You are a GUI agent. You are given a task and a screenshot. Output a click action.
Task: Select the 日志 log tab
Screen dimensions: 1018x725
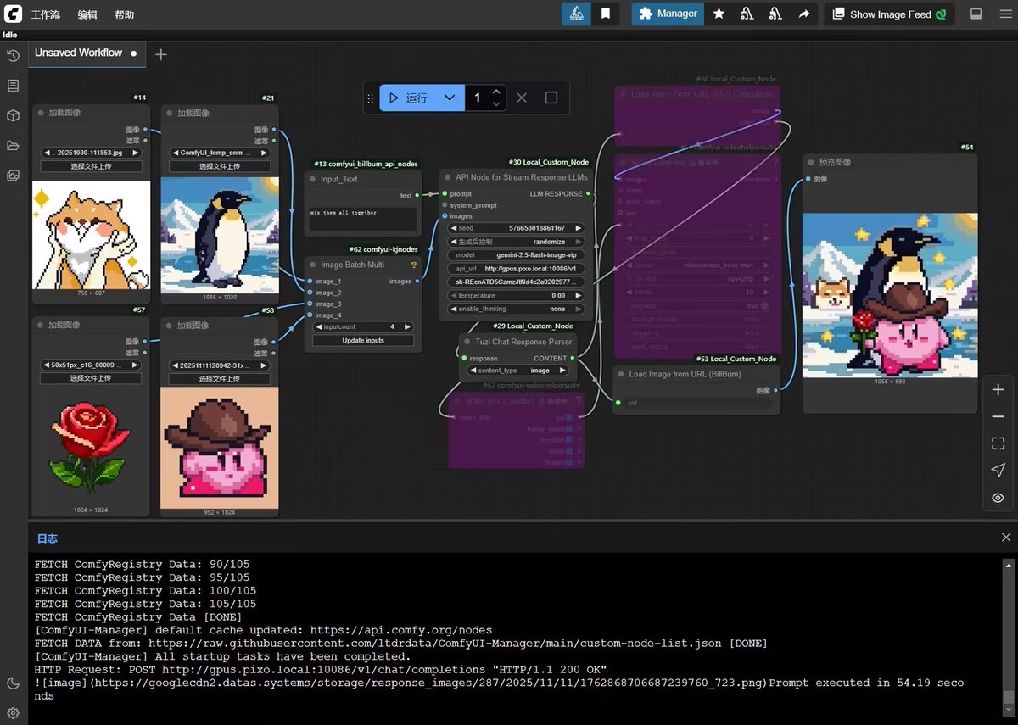click(x=47, y=538)
